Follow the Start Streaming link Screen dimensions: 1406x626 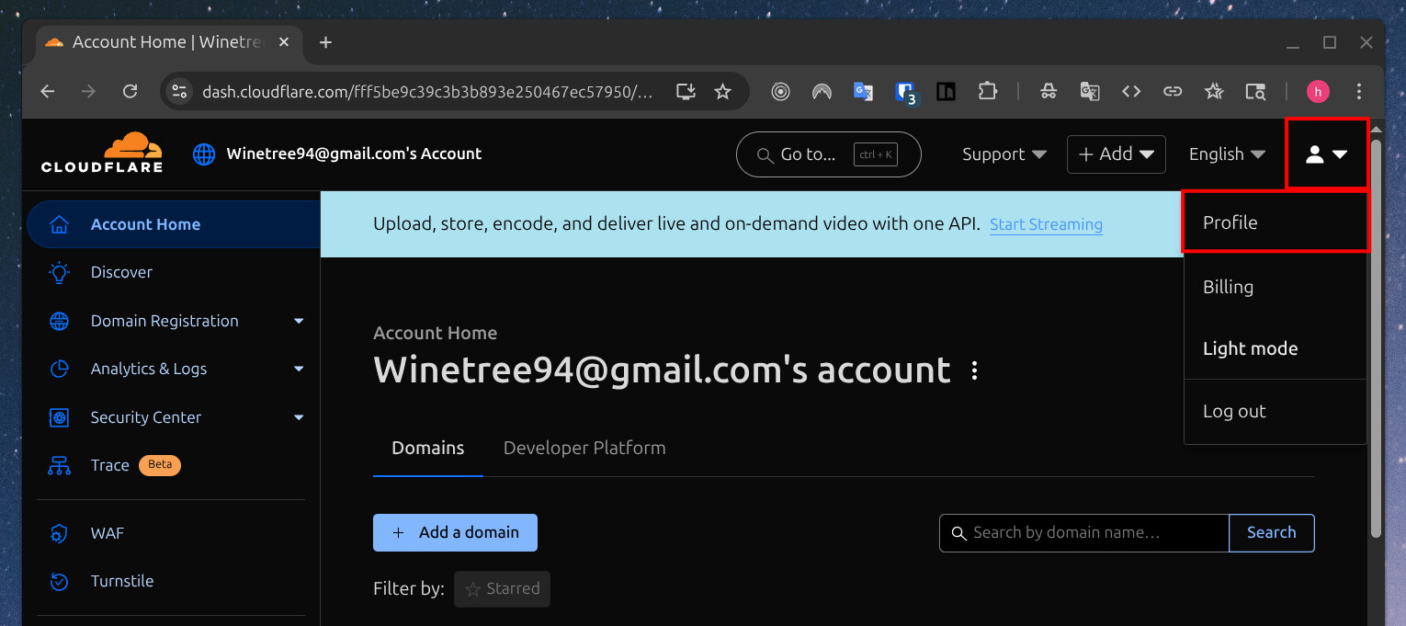[x=1046, y=224]
